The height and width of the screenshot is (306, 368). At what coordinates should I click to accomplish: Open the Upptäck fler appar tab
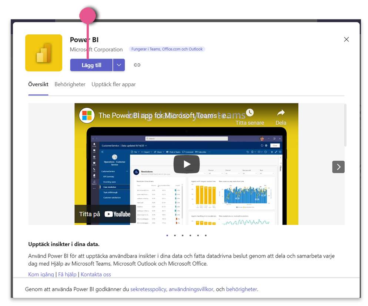[x=114, y=84]
